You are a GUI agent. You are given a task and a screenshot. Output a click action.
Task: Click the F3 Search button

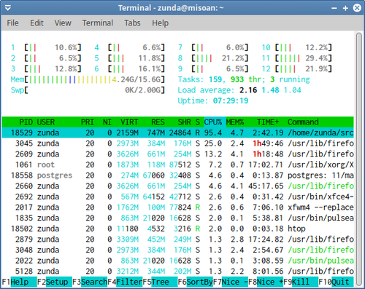click(90, 282)
